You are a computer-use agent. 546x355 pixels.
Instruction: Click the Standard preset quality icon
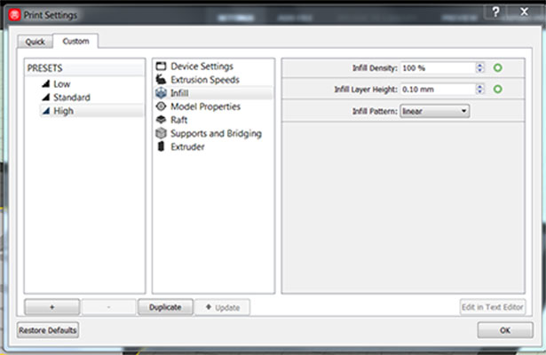[45, 97]
